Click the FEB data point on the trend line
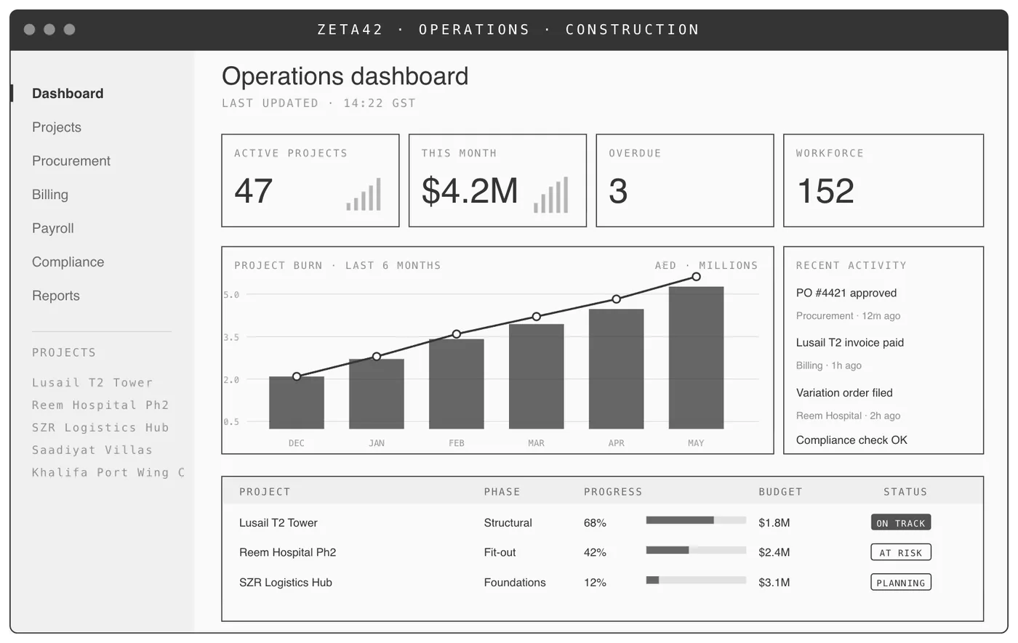Viewport: 1018px width, 643px height. coord(457,334)
